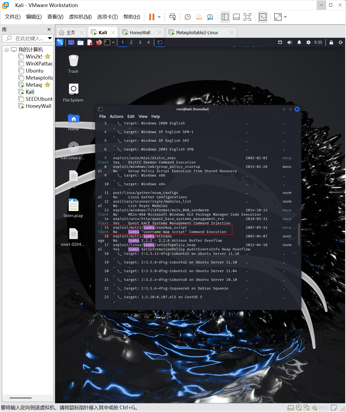Enter full screen mode icon

tap(247, 17)
